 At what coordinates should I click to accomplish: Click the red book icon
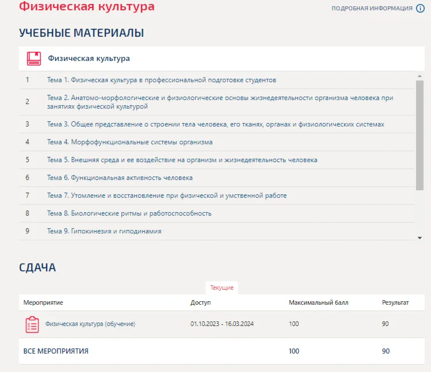click(x=34, y=59)
